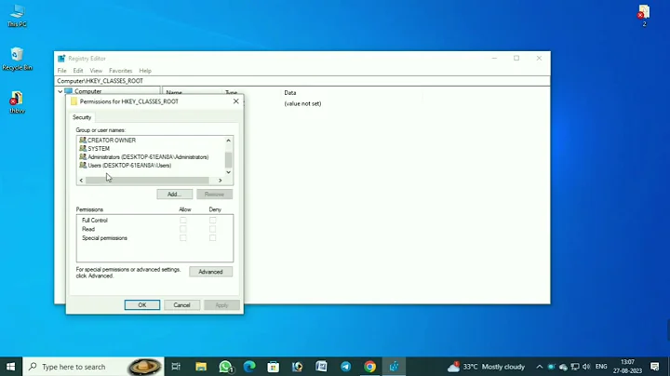Image resolution: width=670 pixels, height=376 pixels.
Task: Launch Microsoft Edge from the taskbar
Action: 249,367
